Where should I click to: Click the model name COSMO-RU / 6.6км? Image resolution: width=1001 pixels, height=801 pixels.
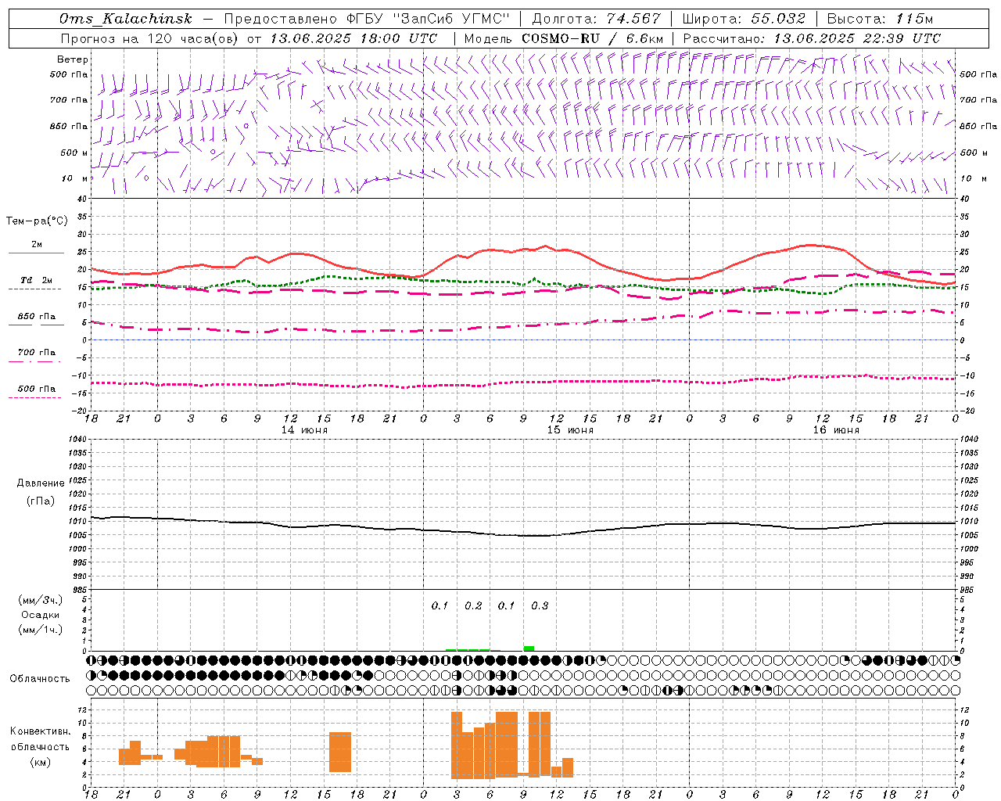click(592, 38)
